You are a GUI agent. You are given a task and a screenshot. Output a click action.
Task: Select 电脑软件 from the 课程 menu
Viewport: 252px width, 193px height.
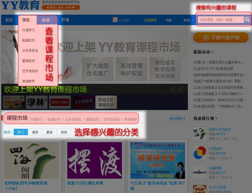coord(28,40)
